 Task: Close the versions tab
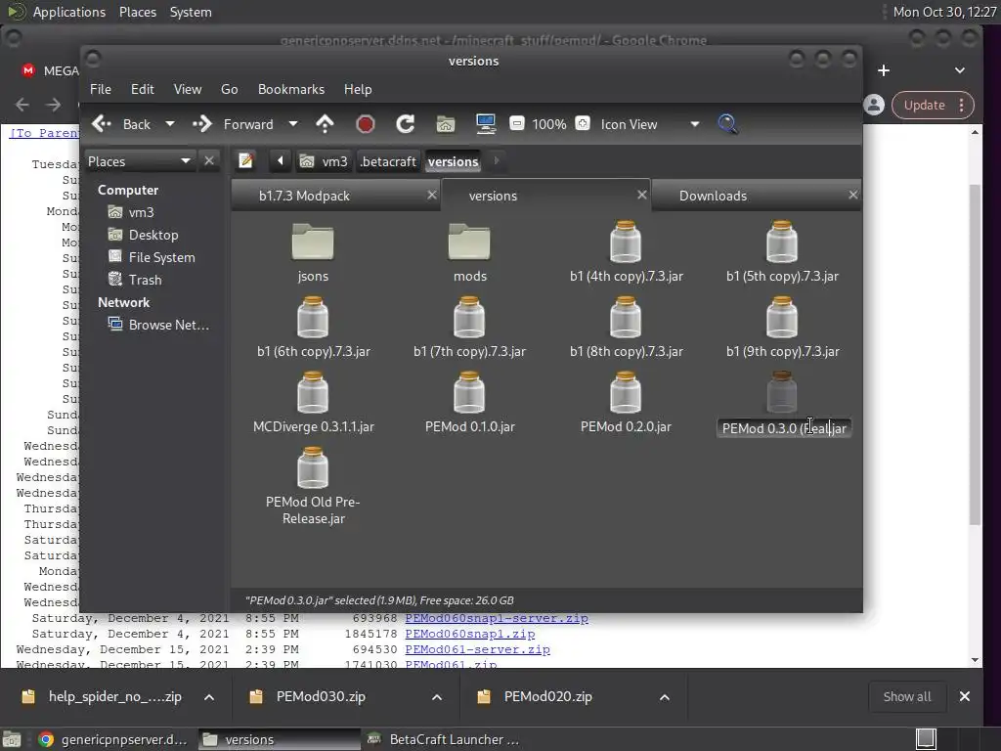[642, 195]
